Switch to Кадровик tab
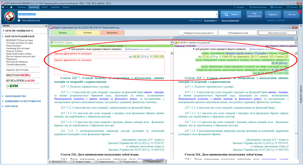 click(x=55, y=7)
